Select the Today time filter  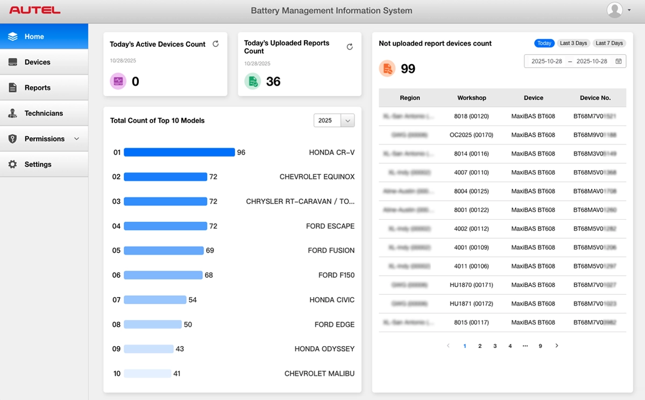click(x=544, y=43)
